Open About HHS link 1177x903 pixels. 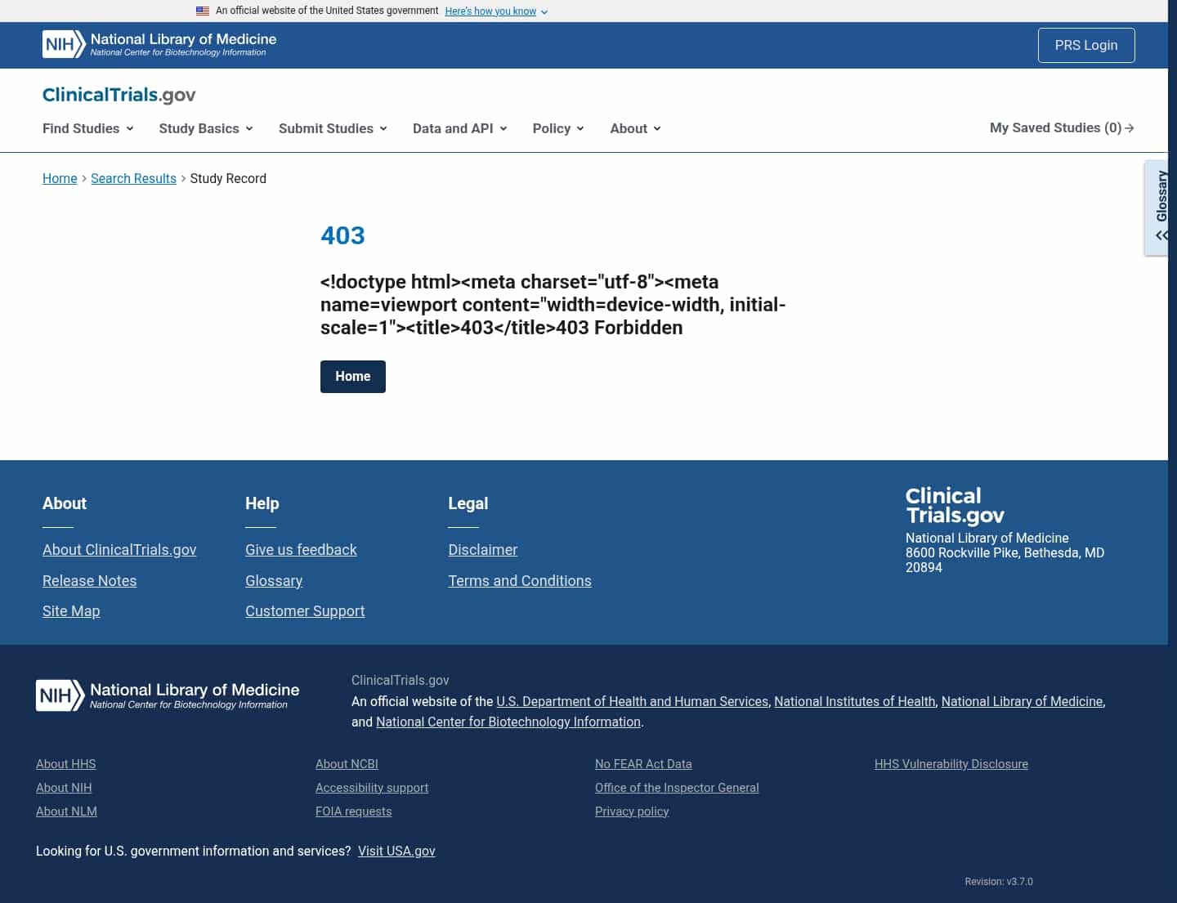pos(66,764)
